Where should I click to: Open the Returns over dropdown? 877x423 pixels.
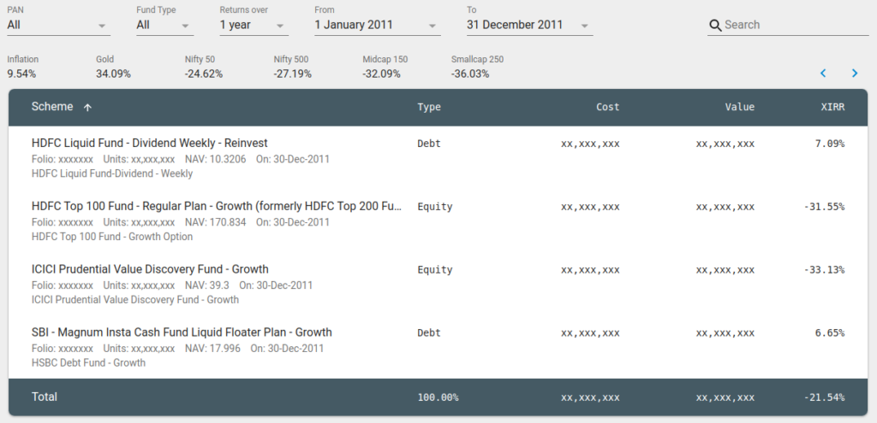254,25
